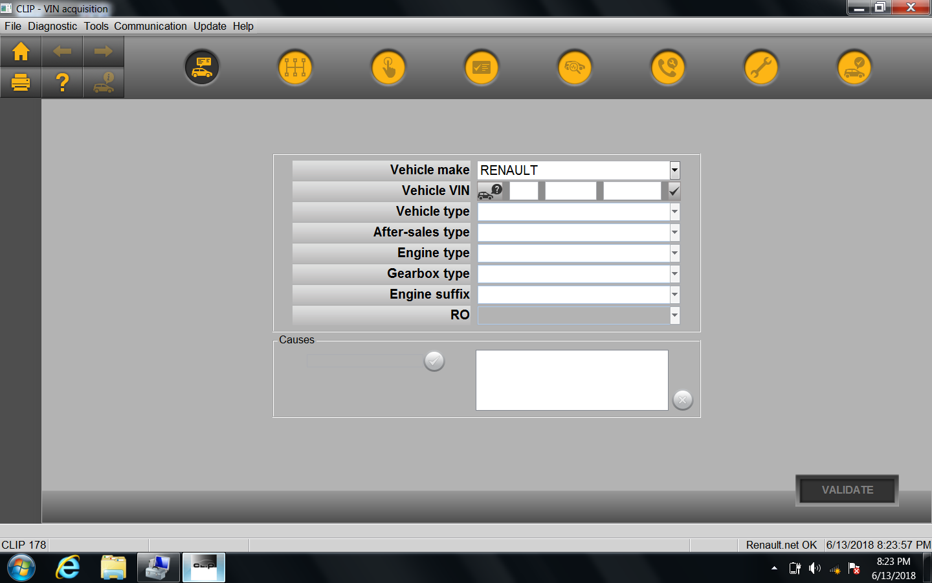The height and width of the screenshot is (583, 932).
Task: Click the car with checkmark icon
Action: [x=854, y=67]
